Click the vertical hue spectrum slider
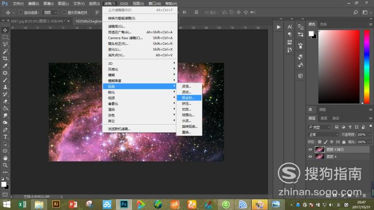374x210 pixels. 366,67
